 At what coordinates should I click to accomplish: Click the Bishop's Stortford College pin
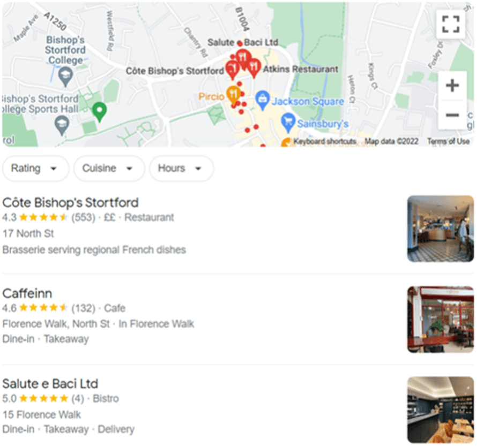[65, 77]
